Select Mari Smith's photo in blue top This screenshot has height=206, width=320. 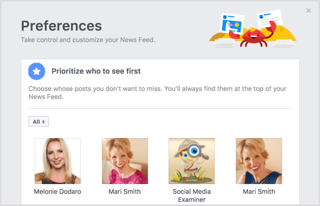(x=259, y=161)
